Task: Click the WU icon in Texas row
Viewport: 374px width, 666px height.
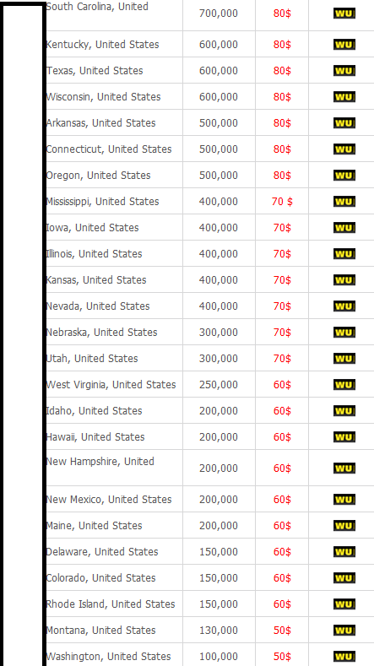Action: pos(344,71)
